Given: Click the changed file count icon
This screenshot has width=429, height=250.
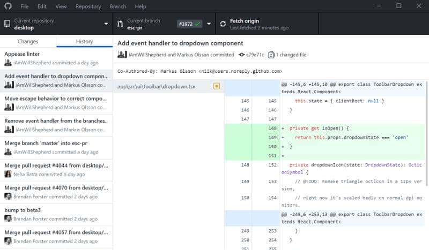Looking at the screenshot, I should coord(271,55).
